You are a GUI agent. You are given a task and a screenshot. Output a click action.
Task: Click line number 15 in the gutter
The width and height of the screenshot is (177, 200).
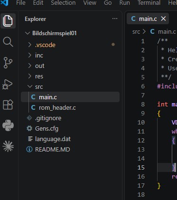(141, 167)
